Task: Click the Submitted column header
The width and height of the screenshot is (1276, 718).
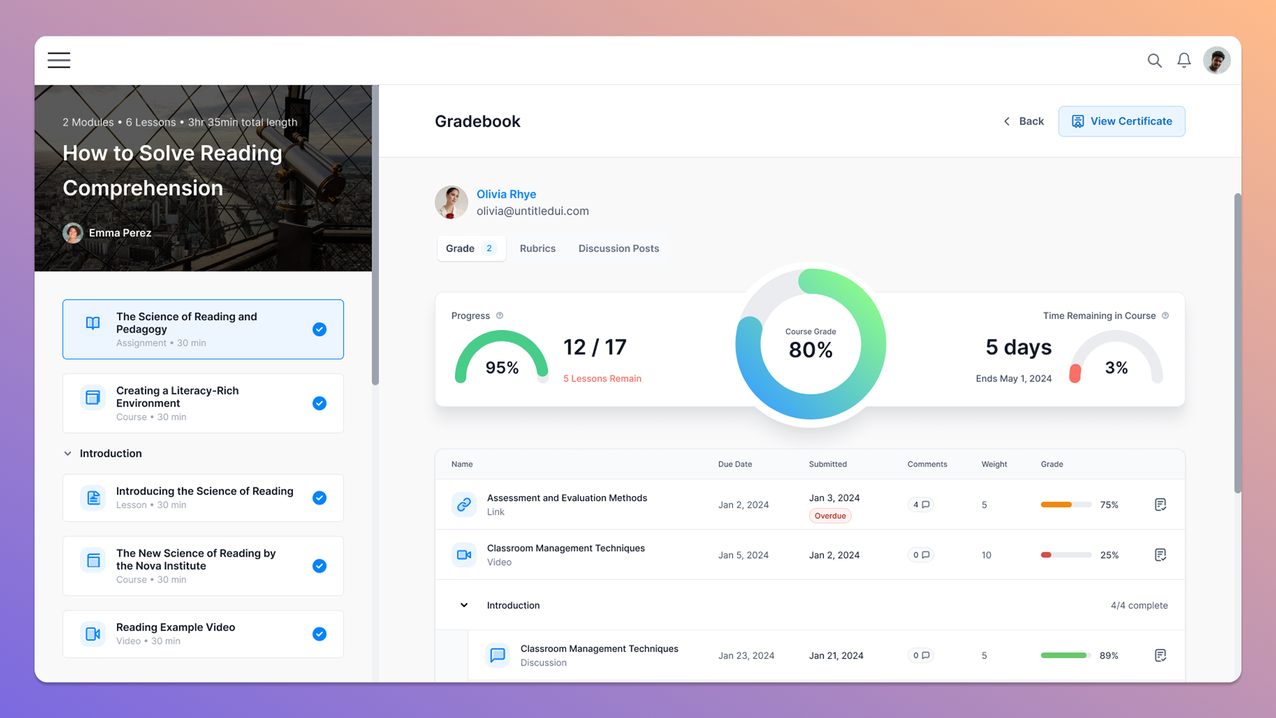Action: [827, 464]
